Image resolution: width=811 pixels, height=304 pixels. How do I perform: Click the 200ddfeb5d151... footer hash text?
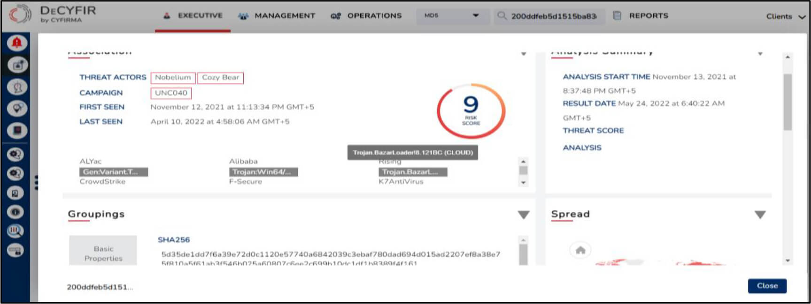point(100,287)
